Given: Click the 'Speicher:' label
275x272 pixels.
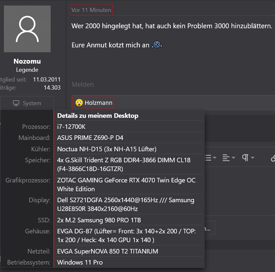Looking at the screenshot, I should pyautogui.click(x=38, y=160).
